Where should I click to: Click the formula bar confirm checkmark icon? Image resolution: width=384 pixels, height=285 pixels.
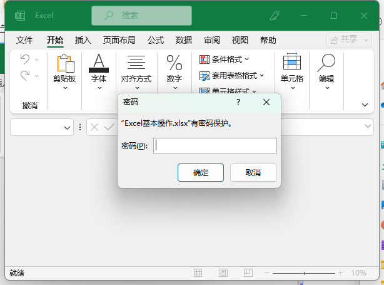click(x=109, y=127)
